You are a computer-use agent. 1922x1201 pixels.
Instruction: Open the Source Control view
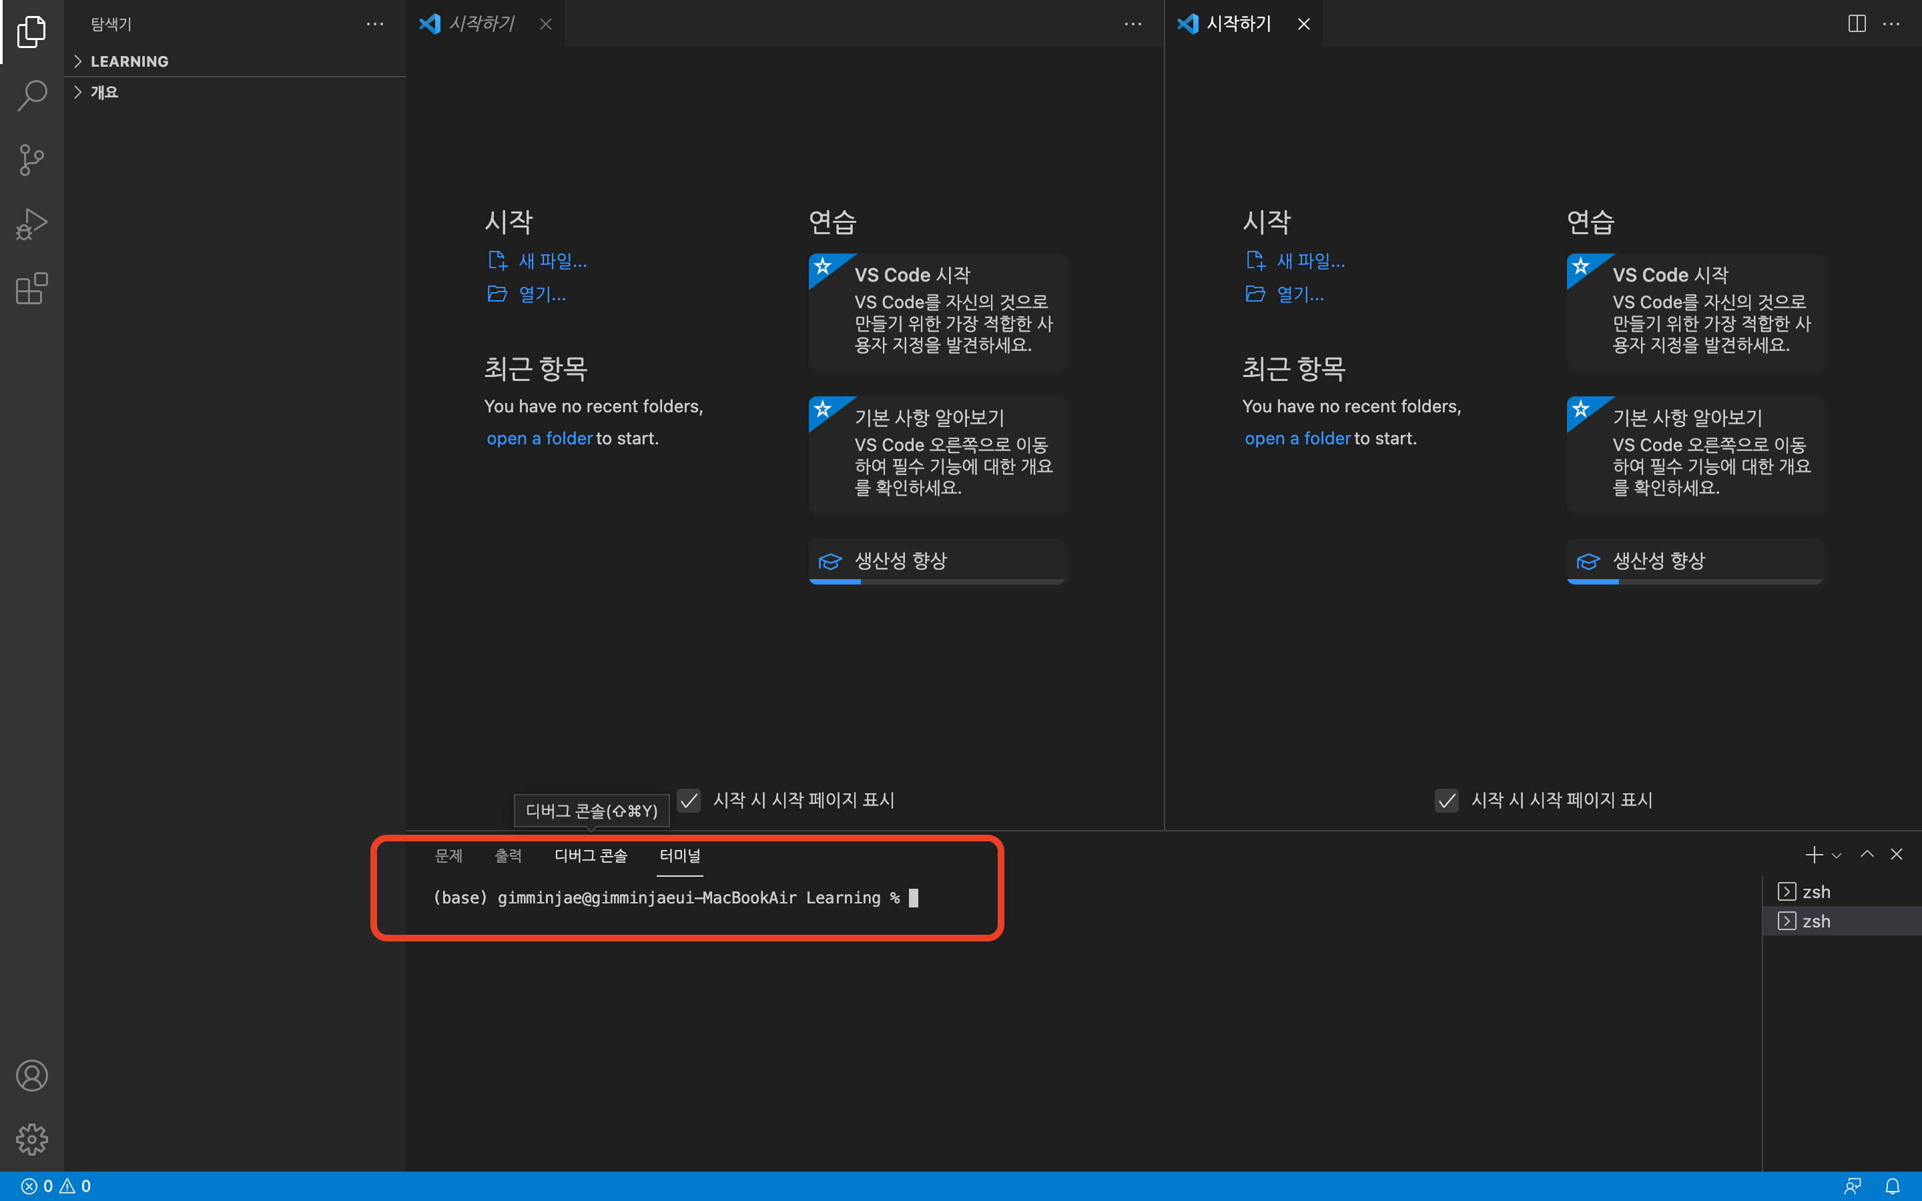point(32,159)
